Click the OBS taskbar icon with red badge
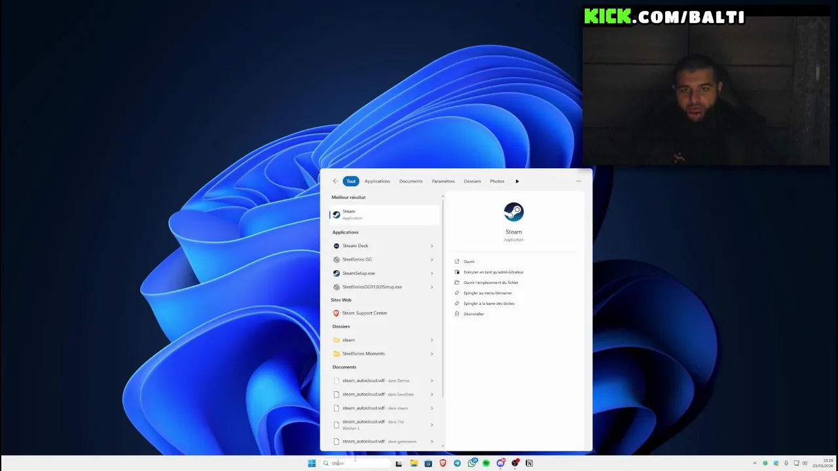838x471 pixels. coord(515,463)
